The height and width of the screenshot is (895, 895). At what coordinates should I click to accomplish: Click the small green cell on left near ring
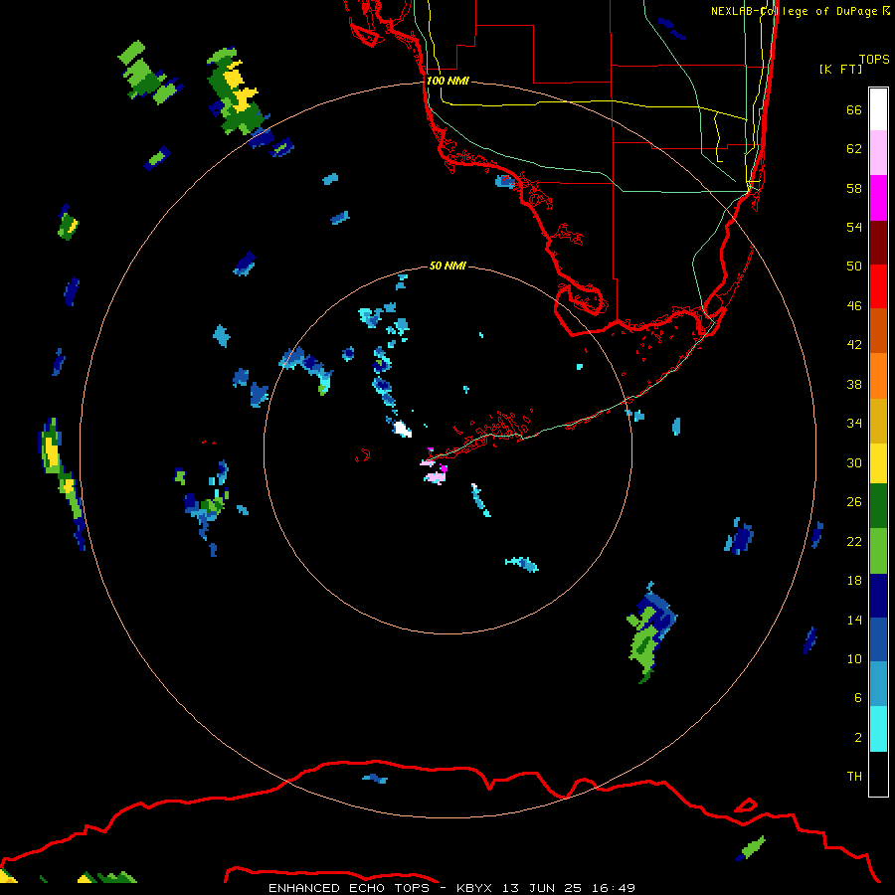68,223
